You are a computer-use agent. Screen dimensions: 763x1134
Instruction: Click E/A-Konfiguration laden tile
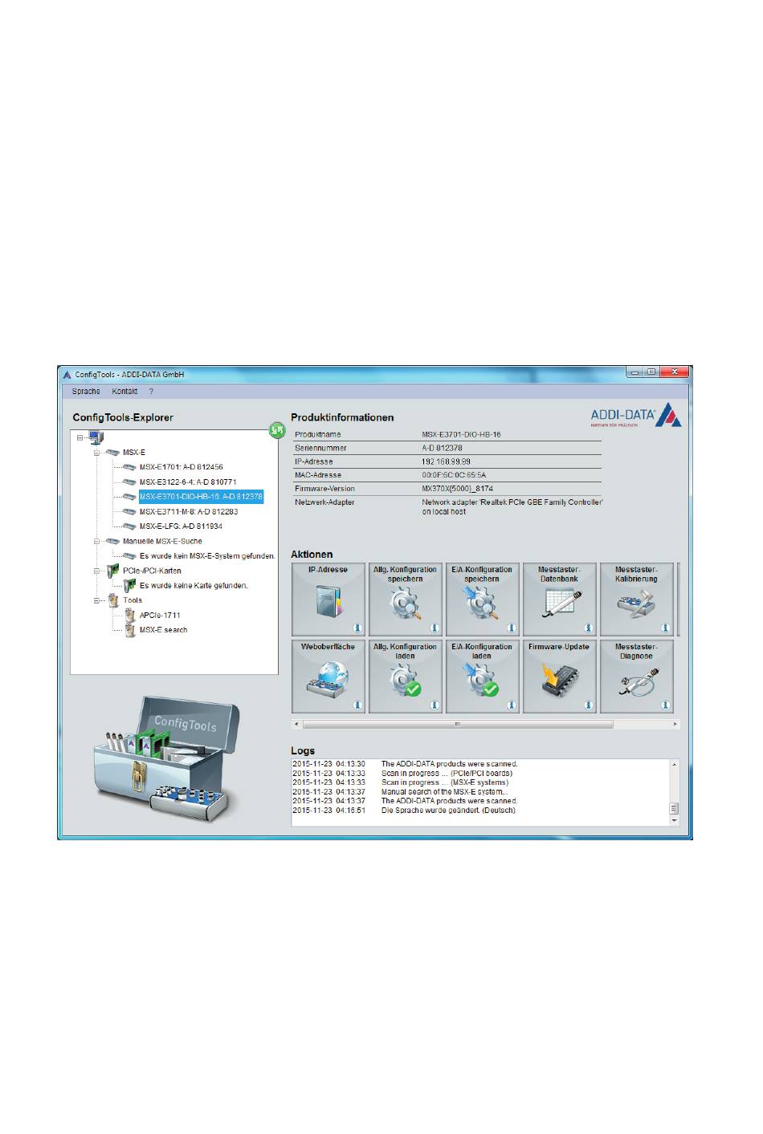(x=482, y=677)
